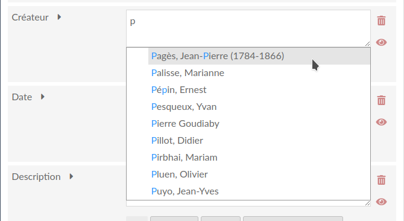This screenshot has width=404, height=221.
Task: Expand the Date property arrow
Action: coord(43,97)
